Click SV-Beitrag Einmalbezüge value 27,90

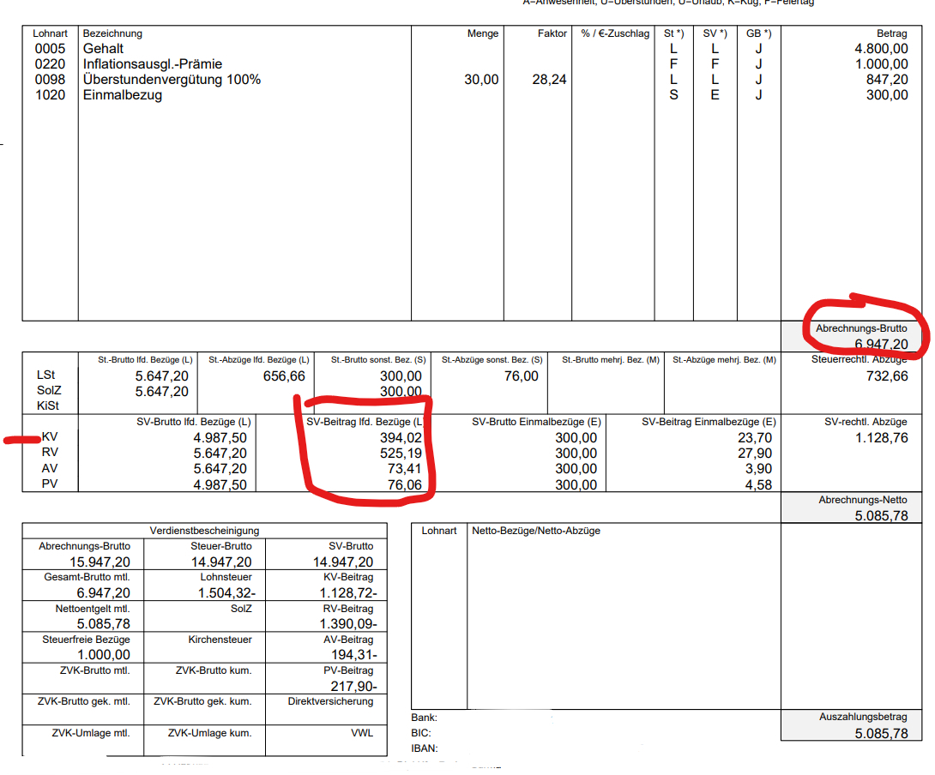click(x=755, y=454)
